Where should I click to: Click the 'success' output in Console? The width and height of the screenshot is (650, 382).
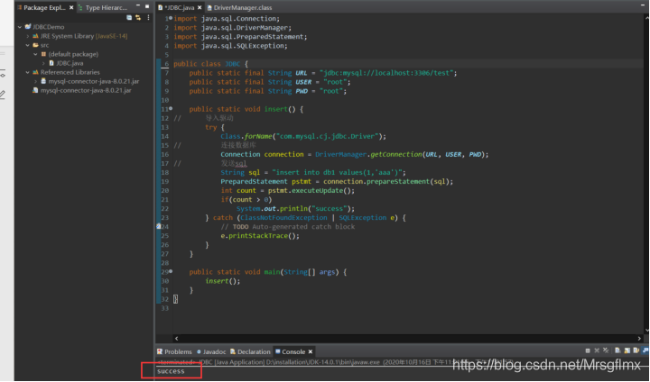(x=171, y=371)
